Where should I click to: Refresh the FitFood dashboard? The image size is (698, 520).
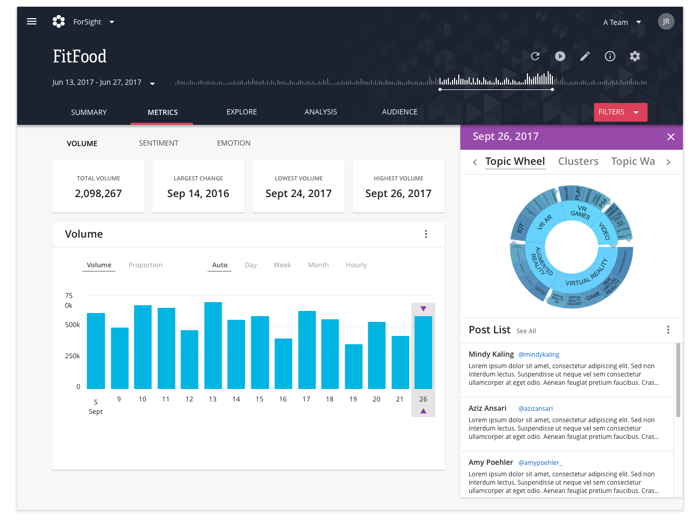click(535, 56)
